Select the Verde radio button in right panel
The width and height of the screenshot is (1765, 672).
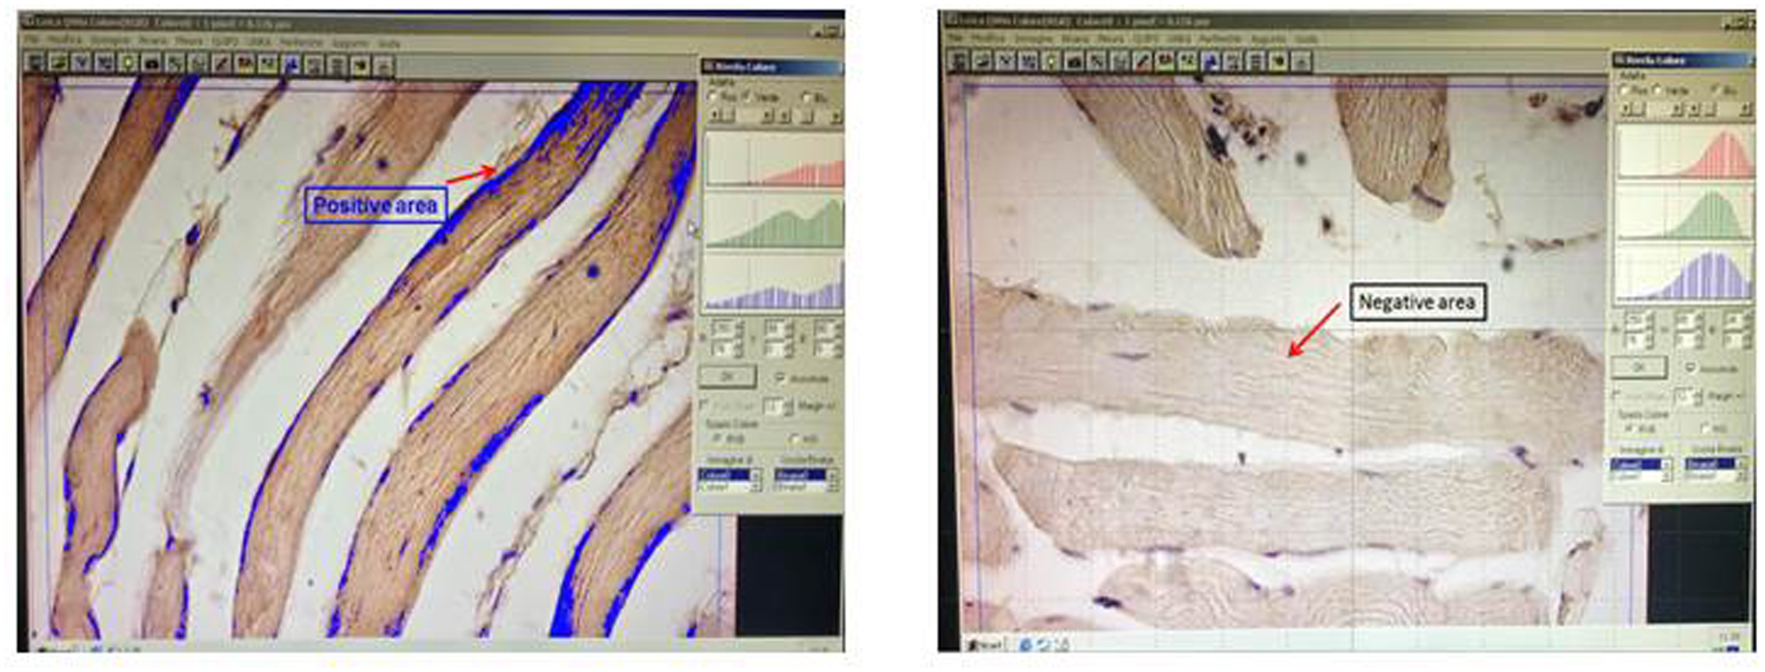pyautogui.click(x=1657, y=91)
